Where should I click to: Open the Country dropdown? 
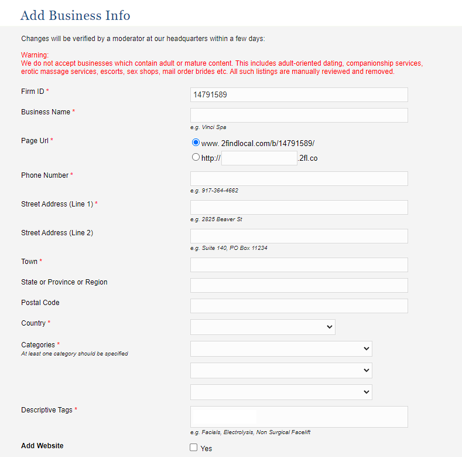coord(263,327)
